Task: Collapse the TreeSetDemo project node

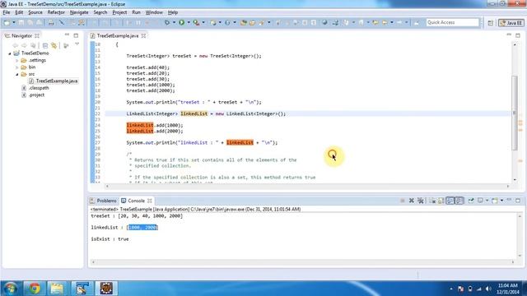Action: tap(10, 53)
